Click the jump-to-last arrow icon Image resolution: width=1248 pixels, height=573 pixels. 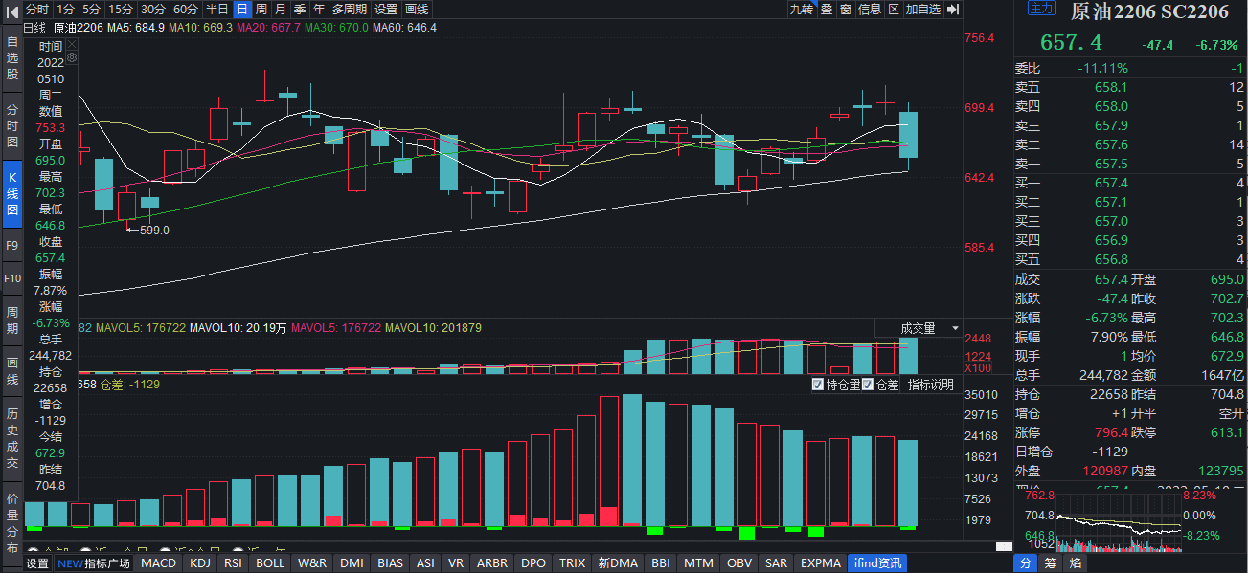(953, 9)
